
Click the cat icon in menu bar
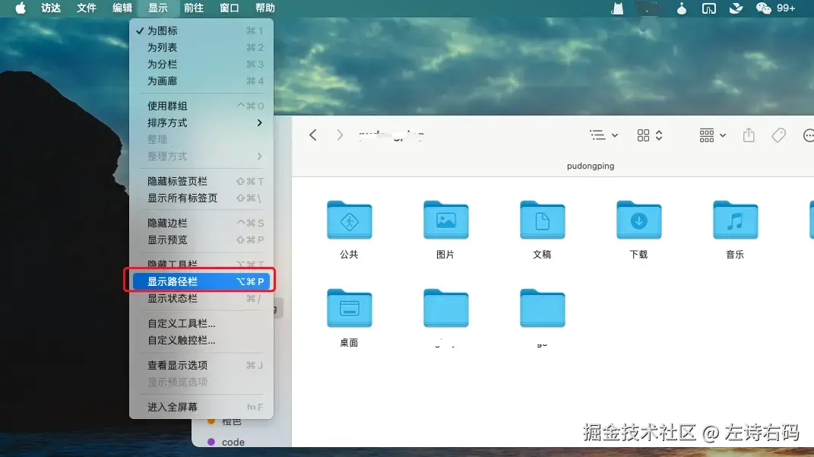click(x=617, y=8)
